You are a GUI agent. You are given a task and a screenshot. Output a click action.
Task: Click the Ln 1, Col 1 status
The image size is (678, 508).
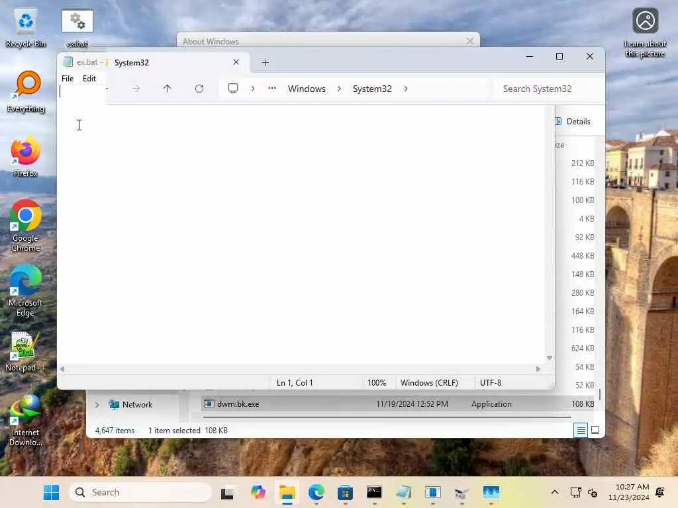[x=295, y=383]
